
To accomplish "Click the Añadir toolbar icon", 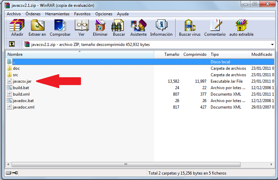I will [17, 28].
